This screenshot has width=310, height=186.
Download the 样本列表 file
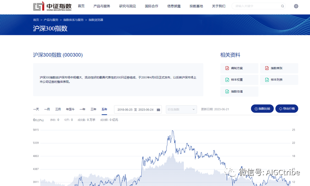point(279,80)
